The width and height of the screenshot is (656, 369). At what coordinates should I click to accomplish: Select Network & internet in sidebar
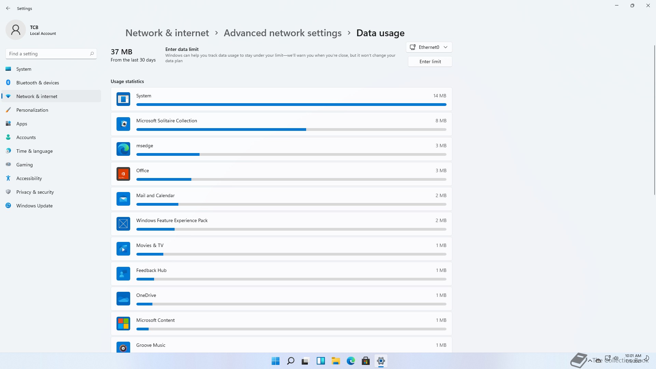tap(51, 96)
